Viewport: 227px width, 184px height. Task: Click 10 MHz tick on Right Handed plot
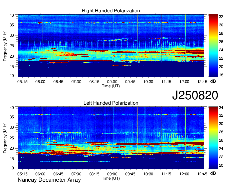pos(12,76)
